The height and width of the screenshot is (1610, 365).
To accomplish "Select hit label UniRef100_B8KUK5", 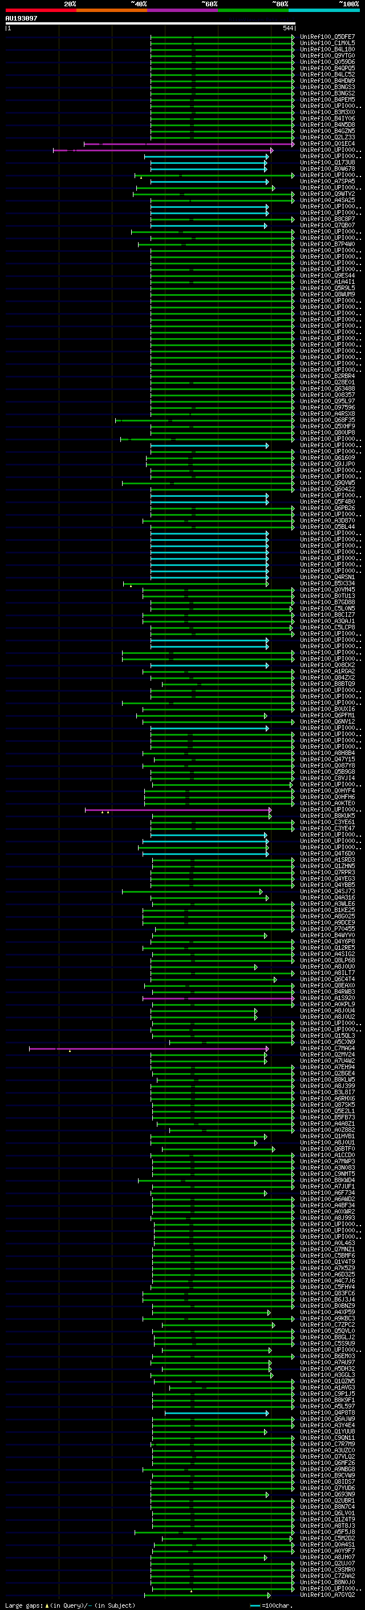I will coord(327,816).
